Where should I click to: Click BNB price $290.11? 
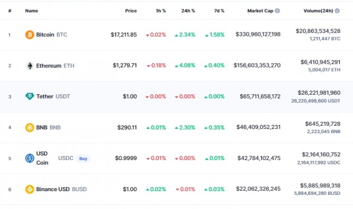[127, 127]
